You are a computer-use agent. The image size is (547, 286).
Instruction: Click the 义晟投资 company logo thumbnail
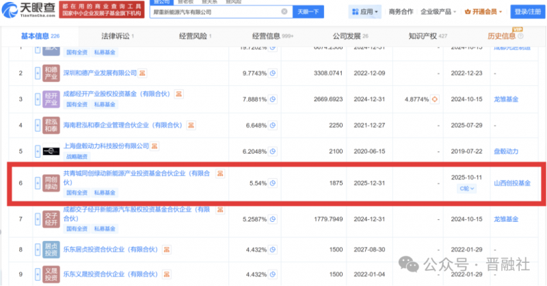click(x=51, y=274)
